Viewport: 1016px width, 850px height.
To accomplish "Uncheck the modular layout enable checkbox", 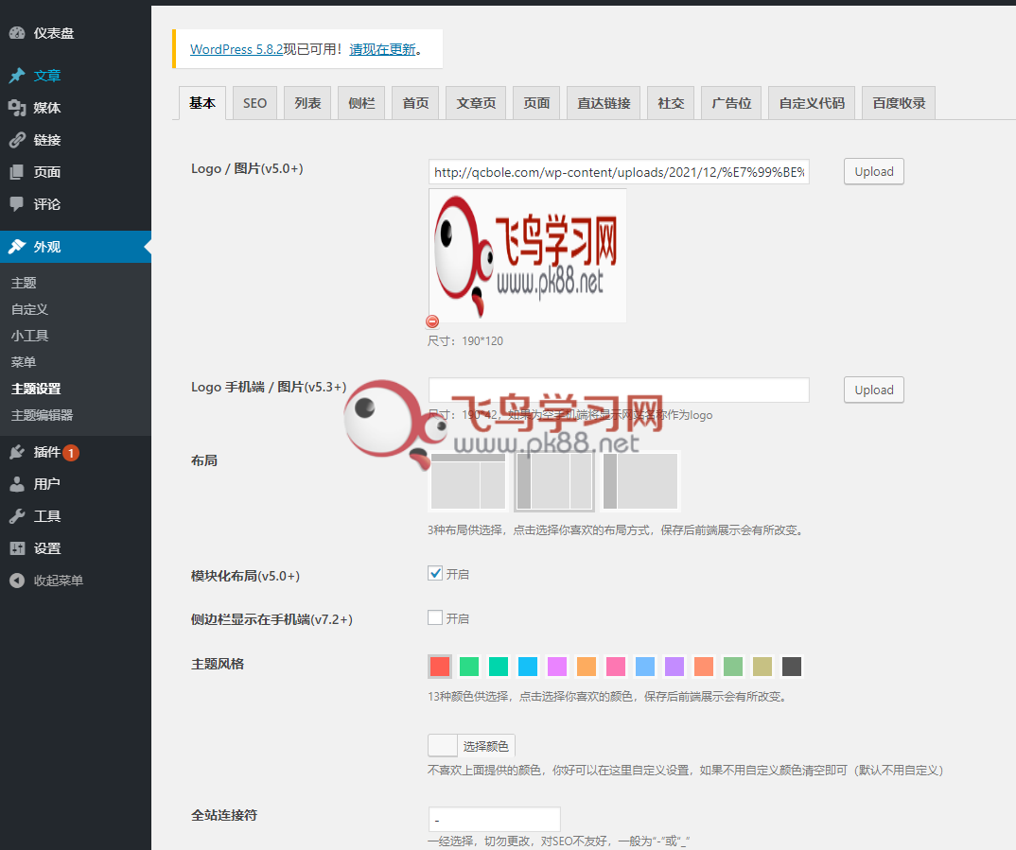I will 435,573.
